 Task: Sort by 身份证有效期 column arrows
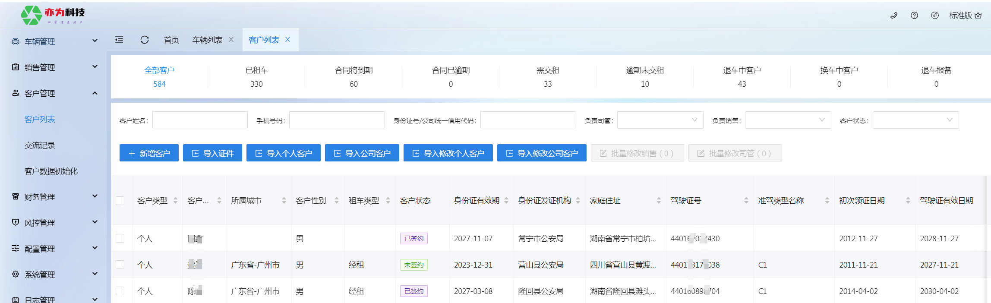[x=506, y=200]
